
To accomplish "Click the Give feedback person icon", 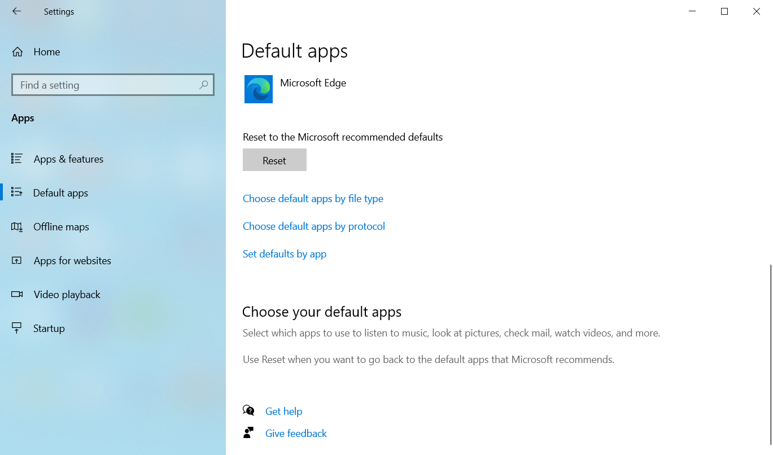I will pyautogui.click(x=248, y=433).
